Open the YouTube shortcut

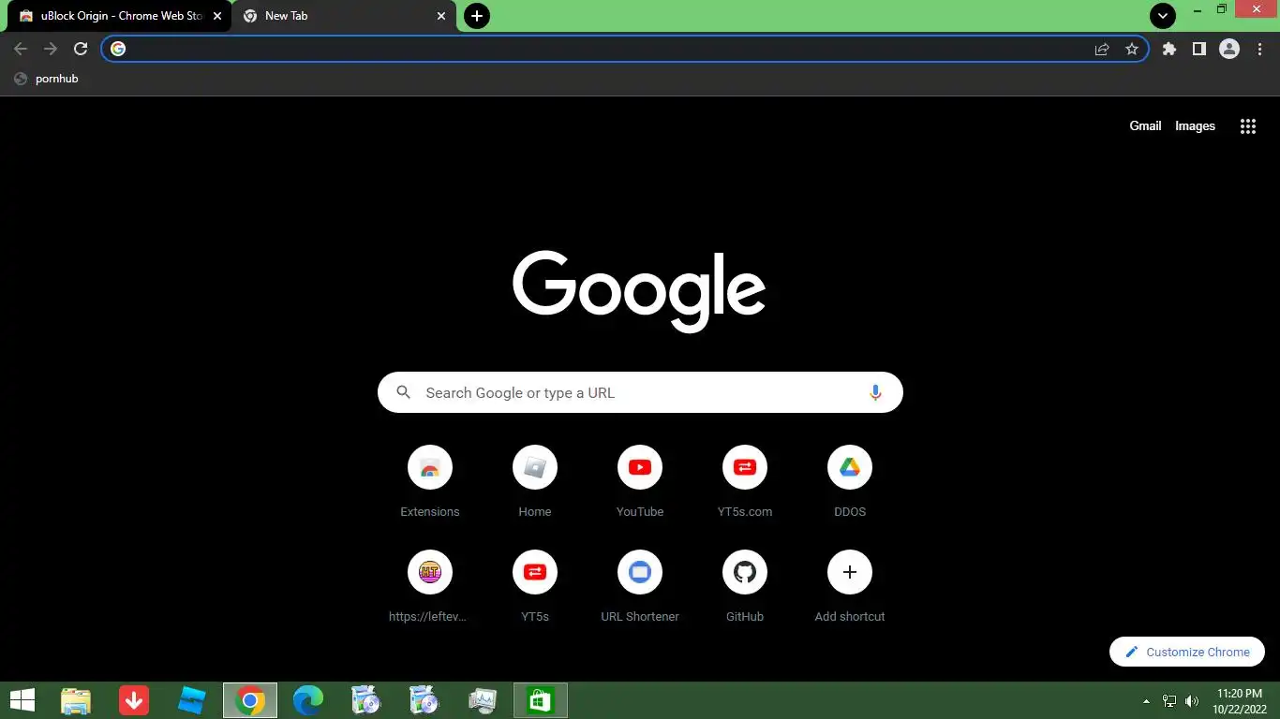pyautogui.click(x=640, y=481)
